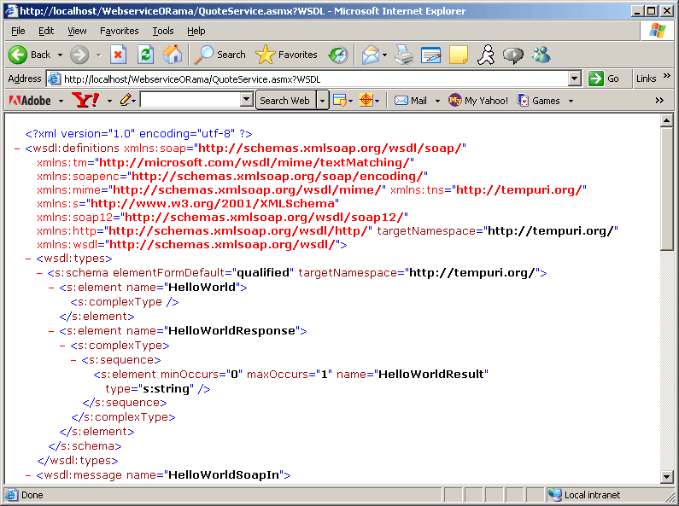Click the vertical scrollbar down arrow
679x506 pixels.
coord(667,477)
